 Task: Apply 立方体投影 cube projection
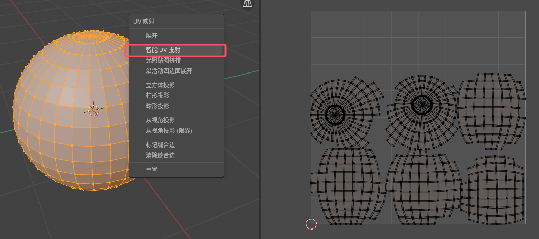coord(160,85)
